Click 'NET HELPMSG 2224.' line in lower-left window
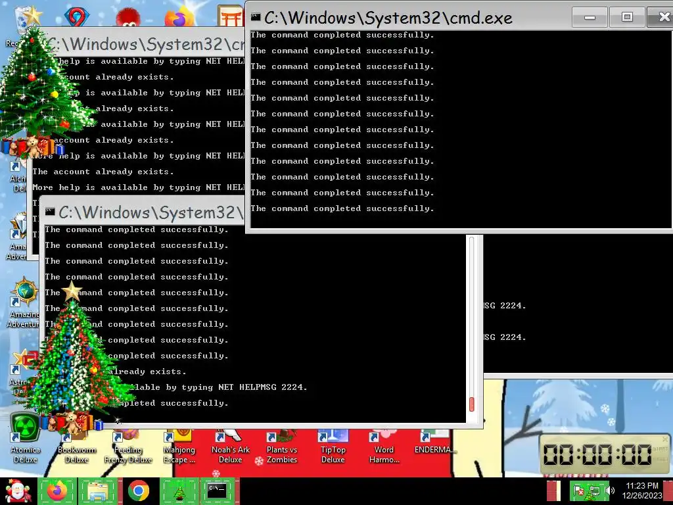This screenshot has height=505, width=673. pos(263,387)
